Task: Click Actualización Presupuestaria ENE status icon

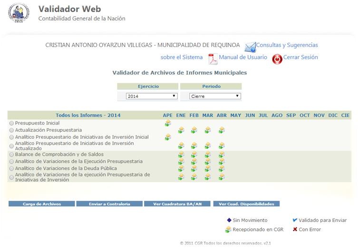Action: (x=181, y=130)
